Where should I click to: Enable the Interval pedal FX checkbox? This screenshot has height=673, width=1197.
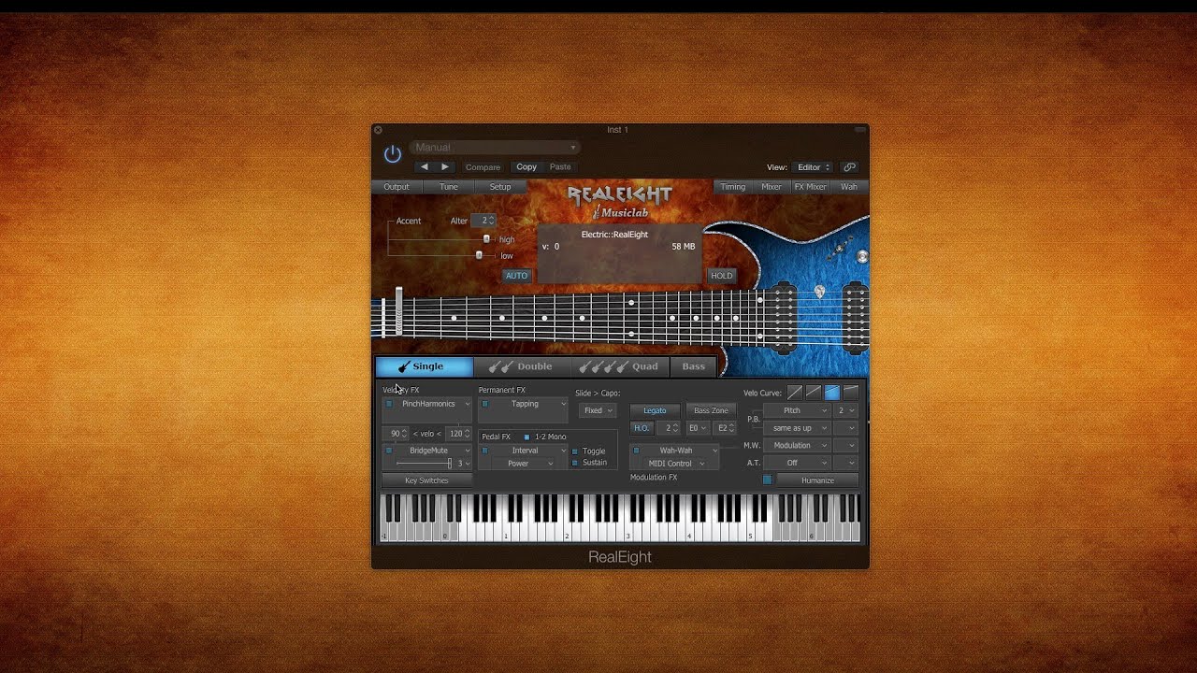(484, 451)
